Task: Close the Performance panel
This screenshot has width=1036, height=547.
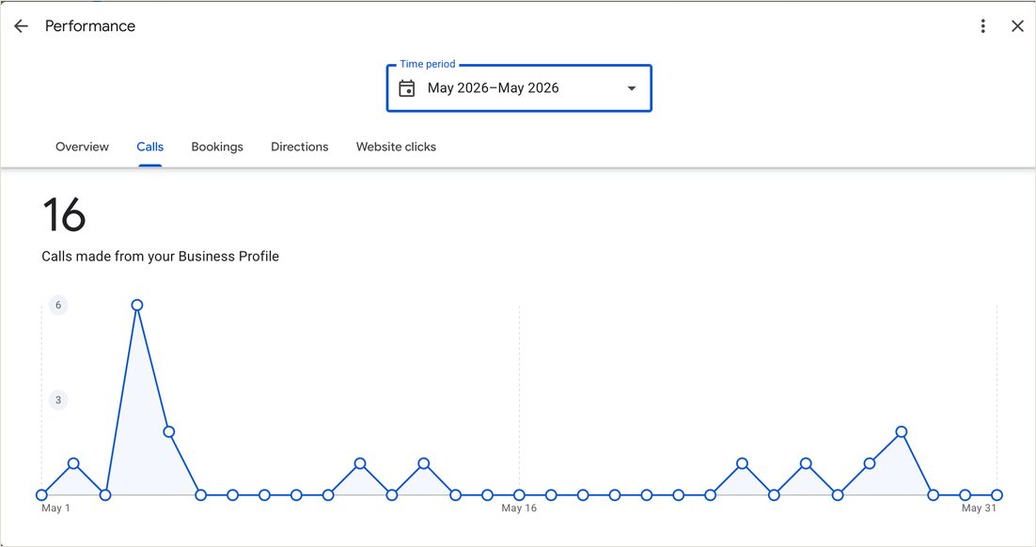Action: tap(1017, 25)
